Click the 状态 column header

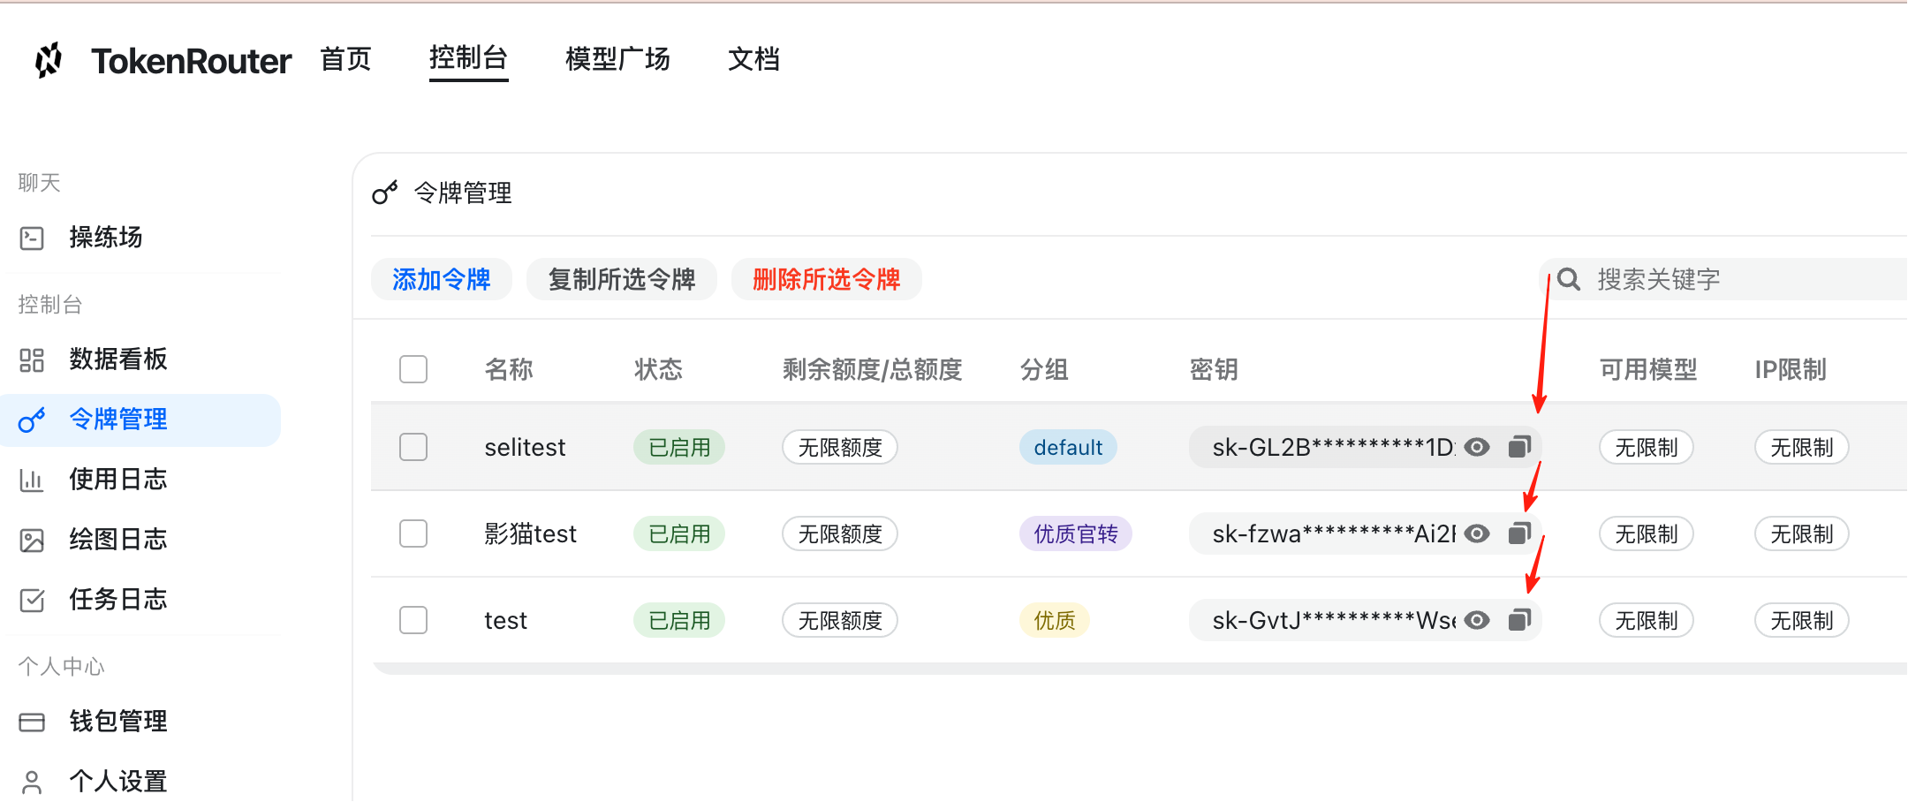click(x=658, y=369)
